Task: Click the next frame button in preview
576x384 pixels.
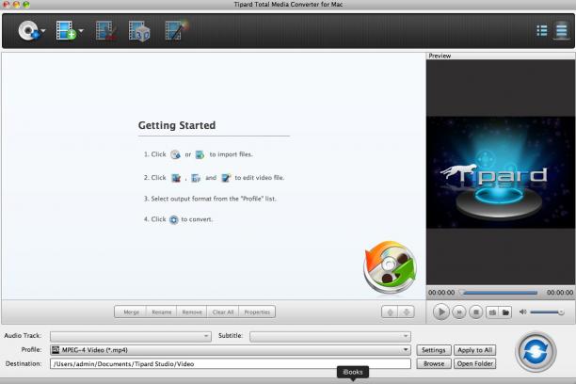Action: pos(458,312)
